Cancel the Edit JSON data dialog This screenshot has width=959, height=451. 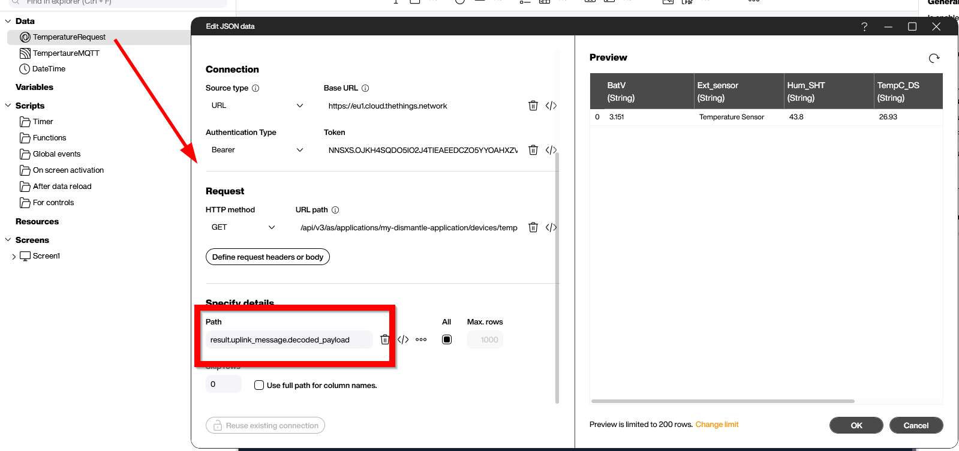click(916, 425)
